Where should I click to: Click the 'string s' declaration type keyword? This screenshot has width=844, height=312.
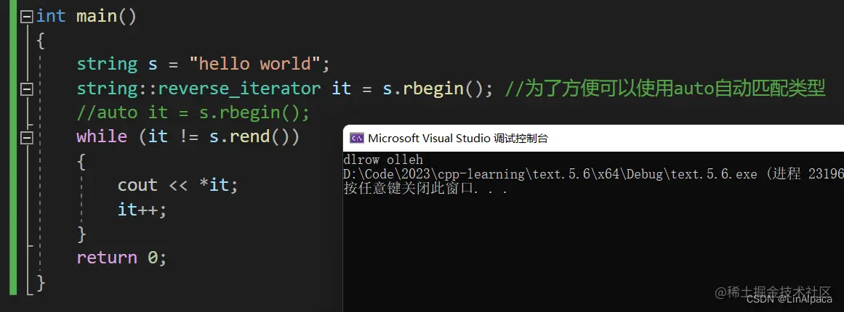(x=107, y=64)
